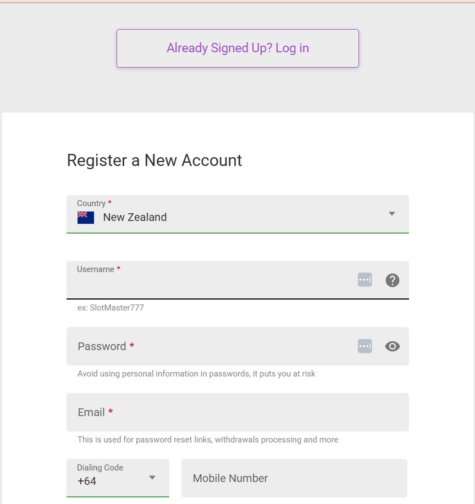475x504 pixels.
Task: Focus the Password input field
Action: tap(209, 346)
